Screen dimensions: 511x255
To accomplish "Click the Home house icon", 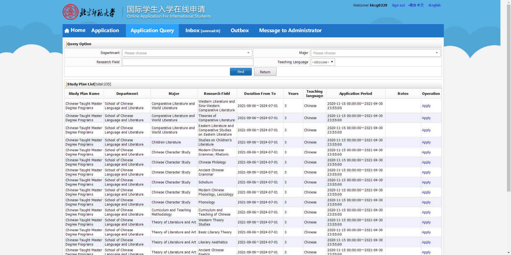I will click(x=67, y=31).
